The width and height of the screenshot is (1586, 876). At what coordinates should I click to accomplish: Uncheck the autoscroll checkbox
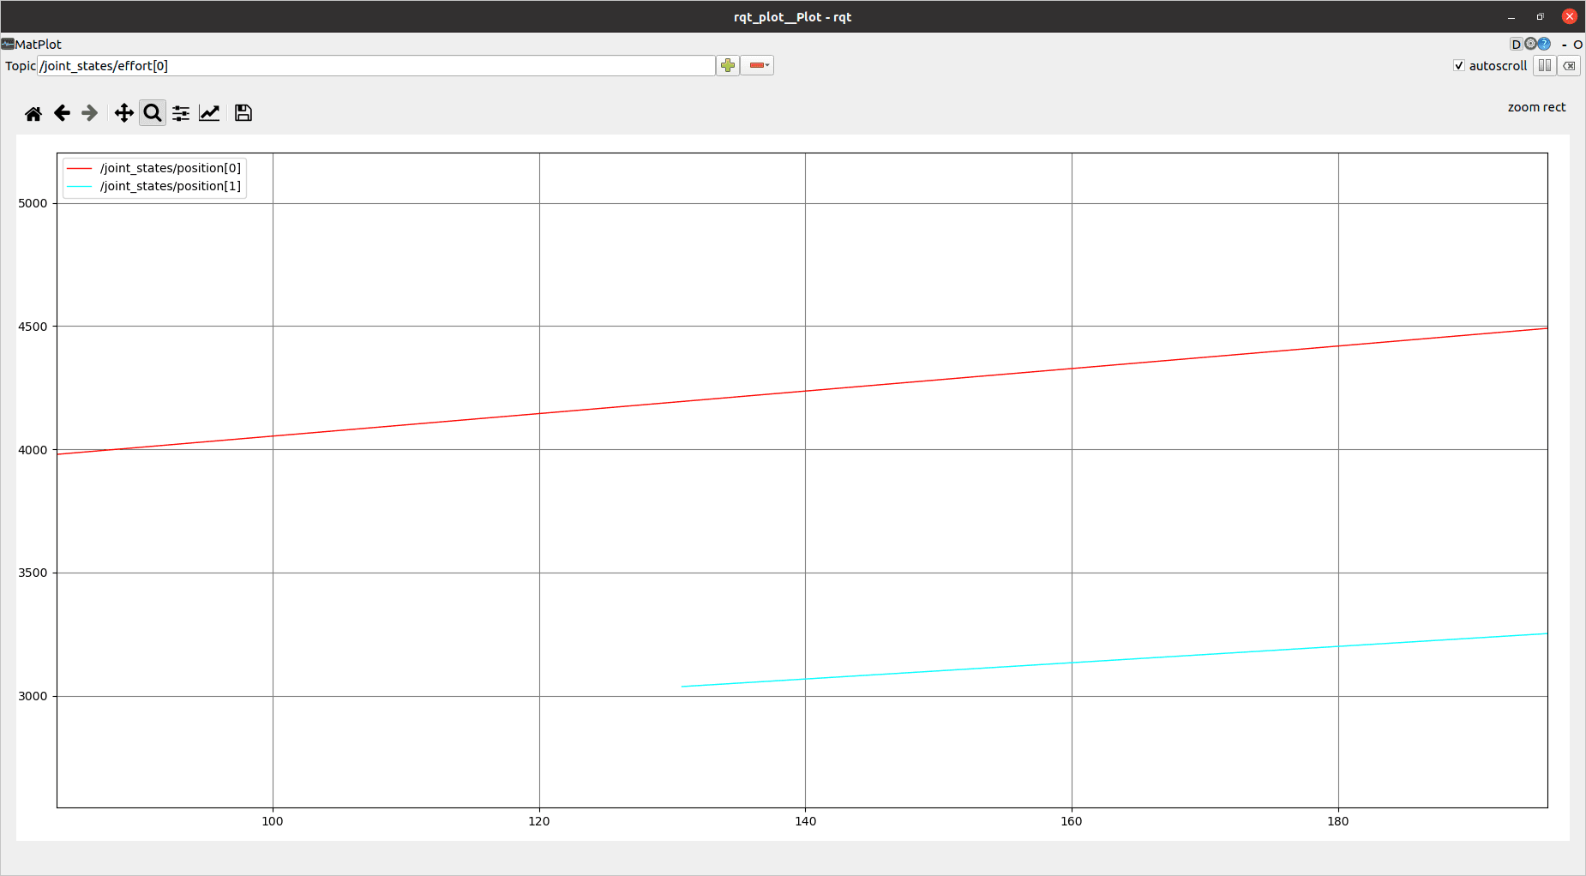[x=1459, y=66]
